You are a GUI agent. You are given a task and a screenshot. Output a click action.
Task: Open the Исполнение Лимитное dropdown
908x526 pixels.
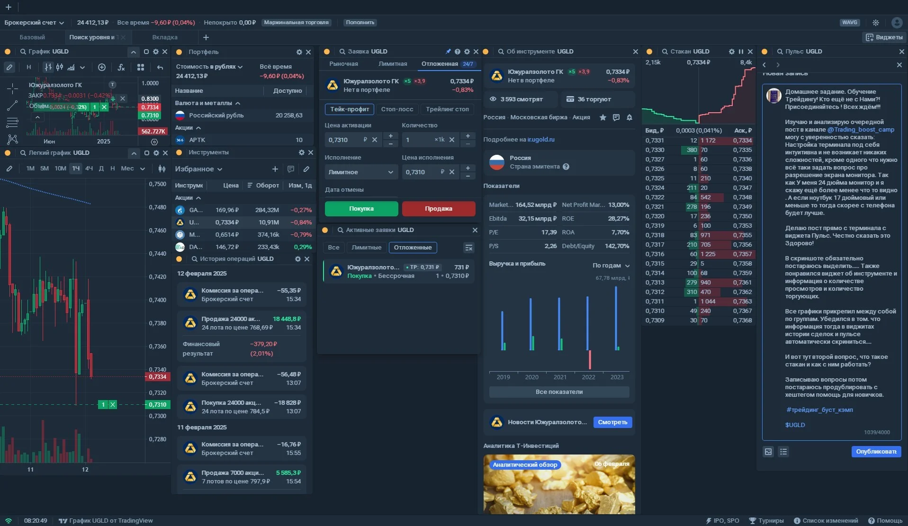tap(360, 172)
